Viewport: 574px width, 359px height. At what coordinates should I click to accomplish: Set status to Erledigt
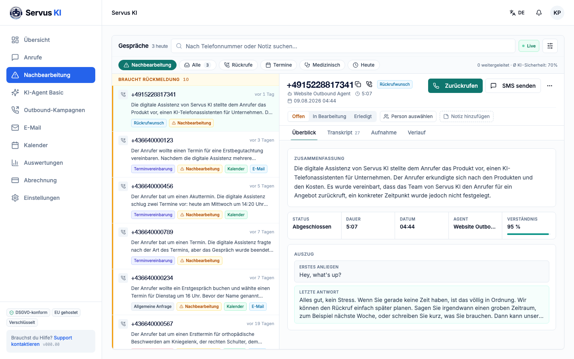(x=363, y=116)
